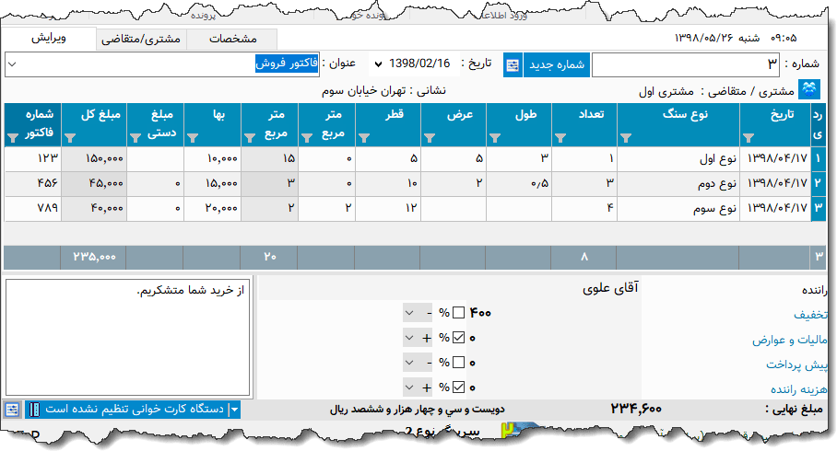The image size is (837, 451).
Task: Filter the نوع سنگ column
Action: (x=626, y=138)
